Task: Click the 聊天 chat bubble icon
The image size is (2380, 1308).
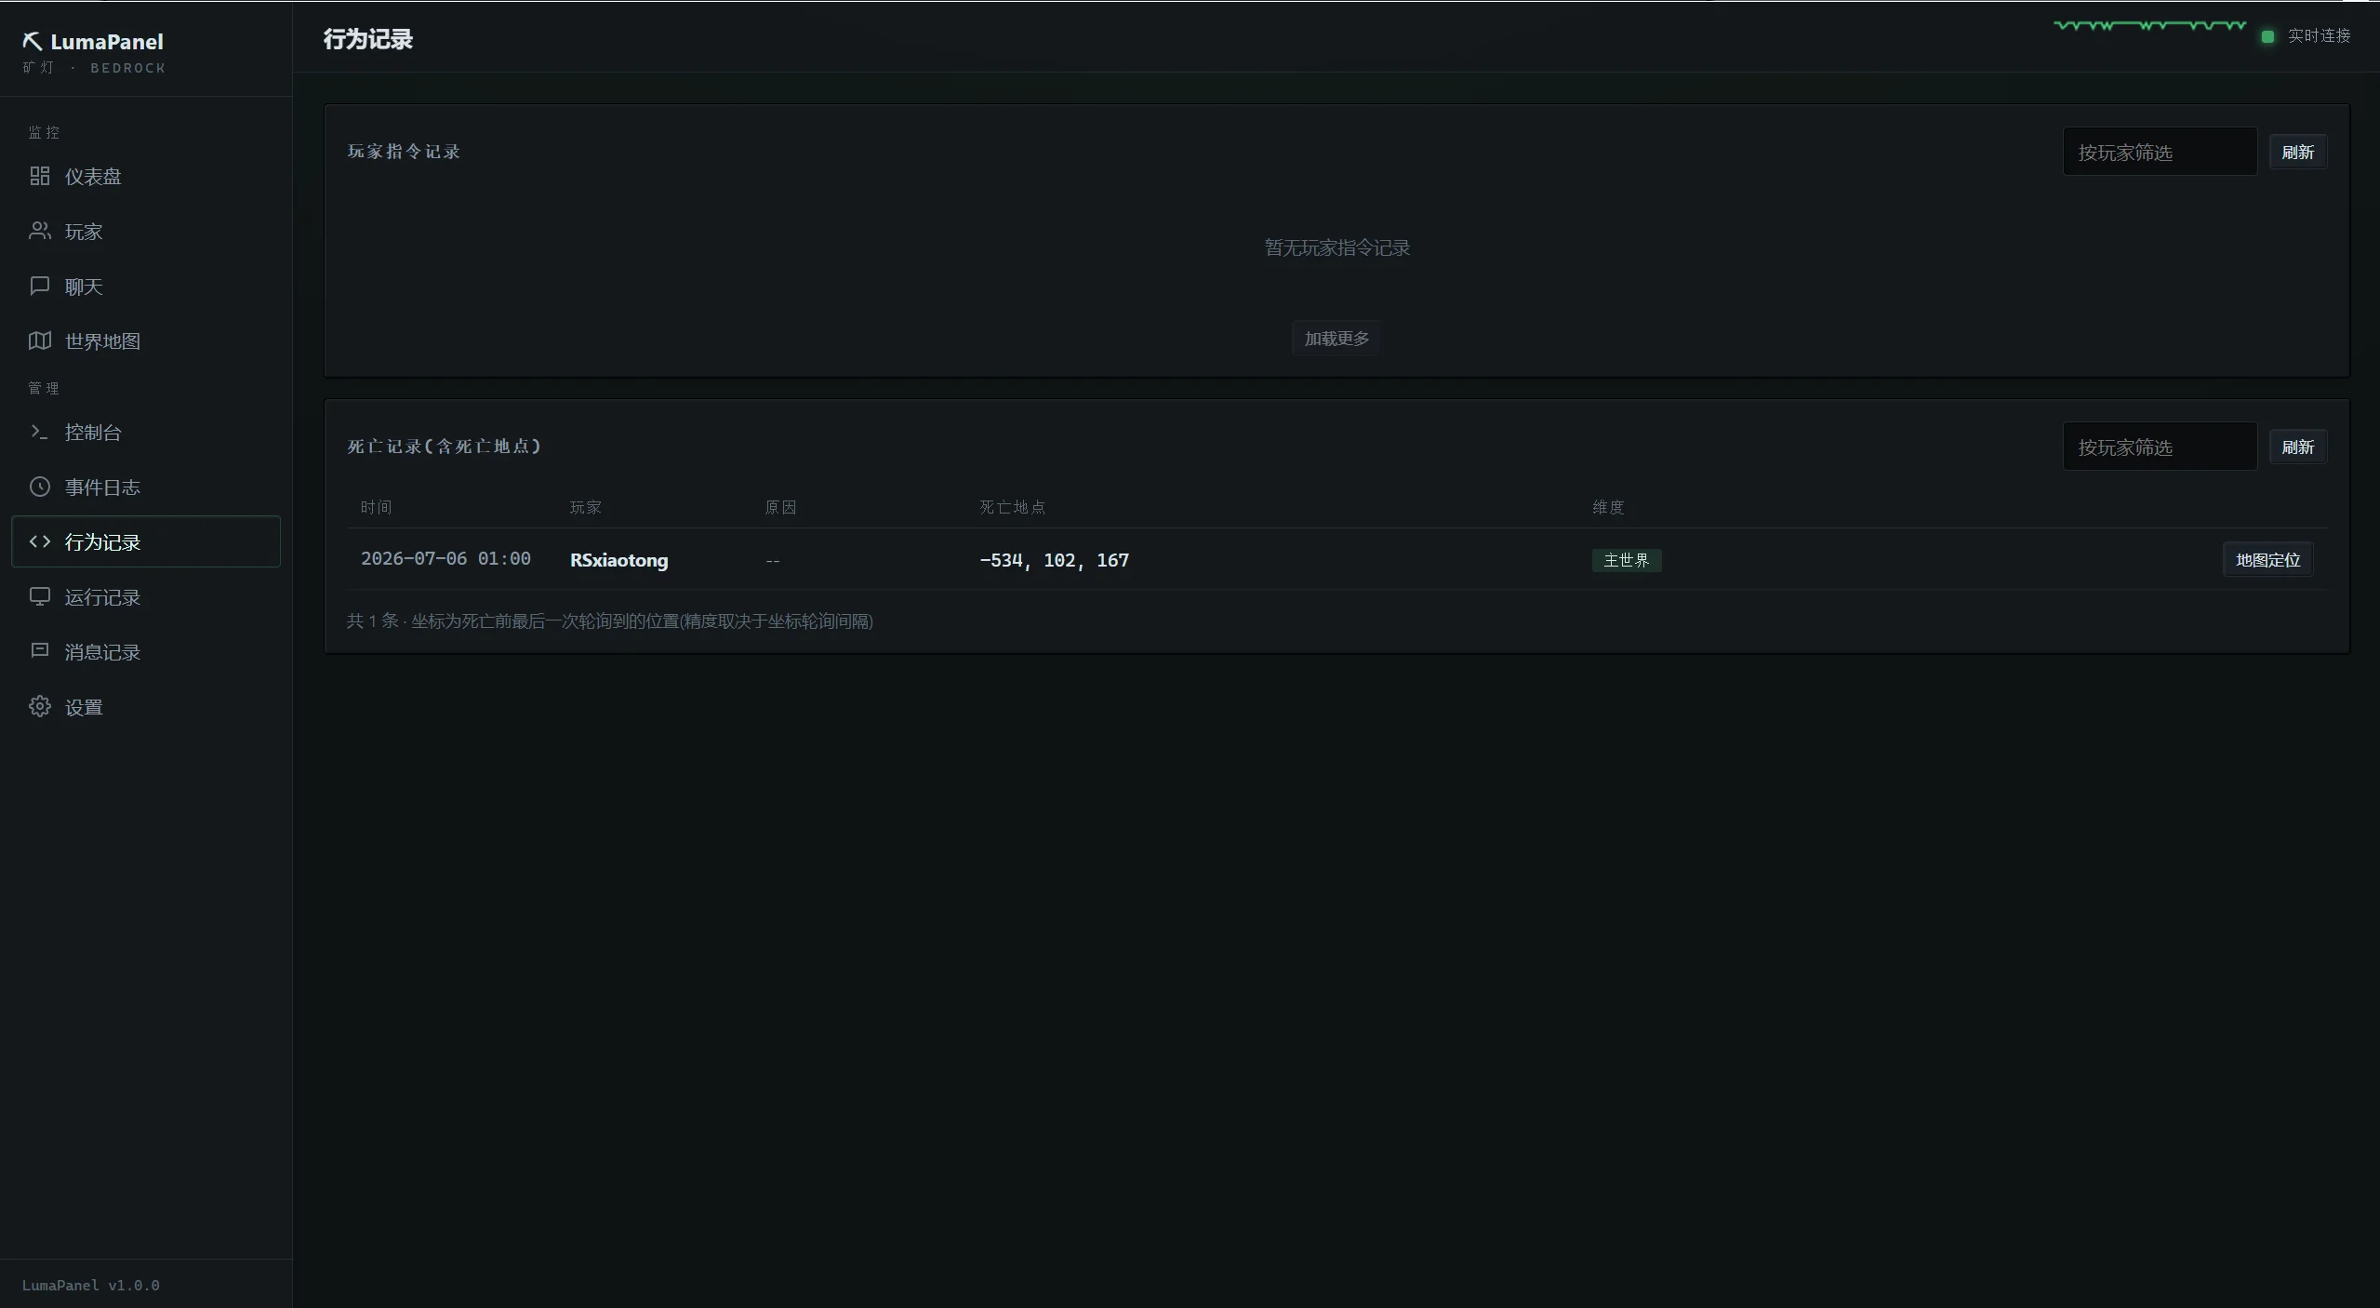Action: click(39, 286)
